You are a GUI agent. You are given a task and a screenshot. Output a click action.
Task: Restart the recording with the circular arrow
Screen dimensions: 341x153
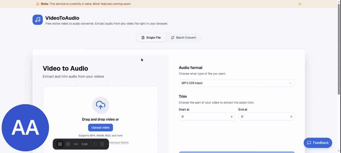click(95, 144)
